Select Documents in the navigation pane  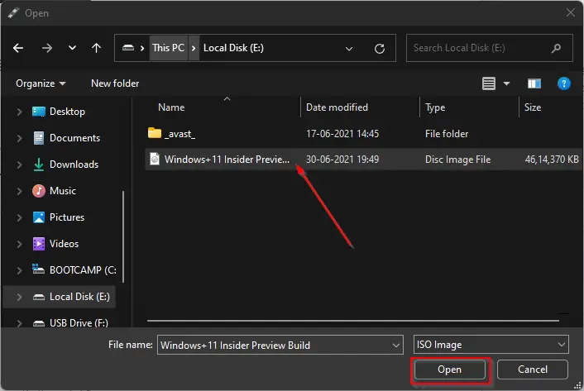(74, 138)
